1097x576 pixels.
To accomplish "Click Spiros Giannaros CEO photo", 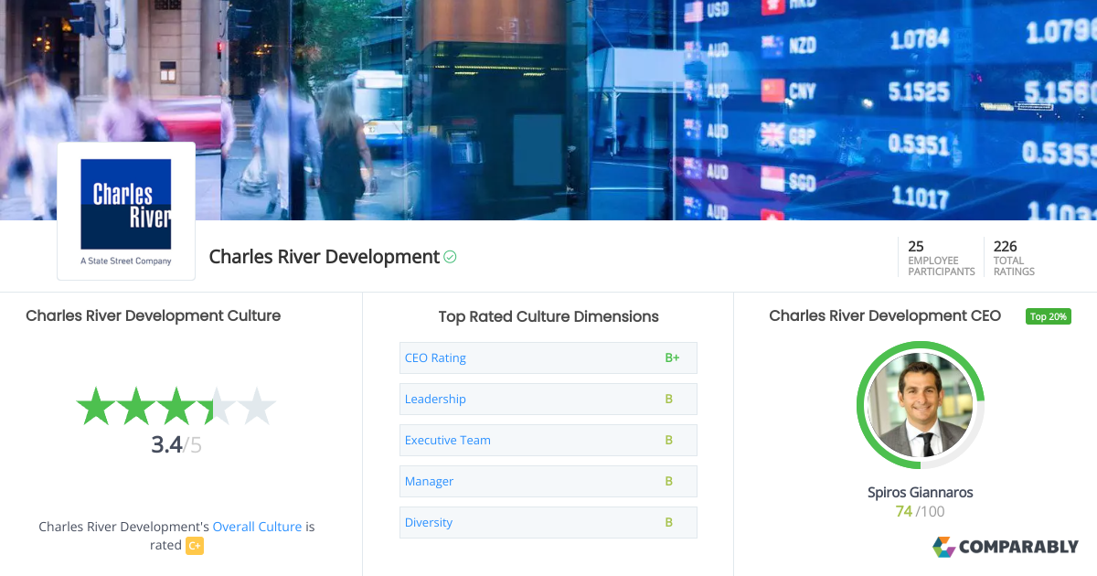I will click(920, 405).
